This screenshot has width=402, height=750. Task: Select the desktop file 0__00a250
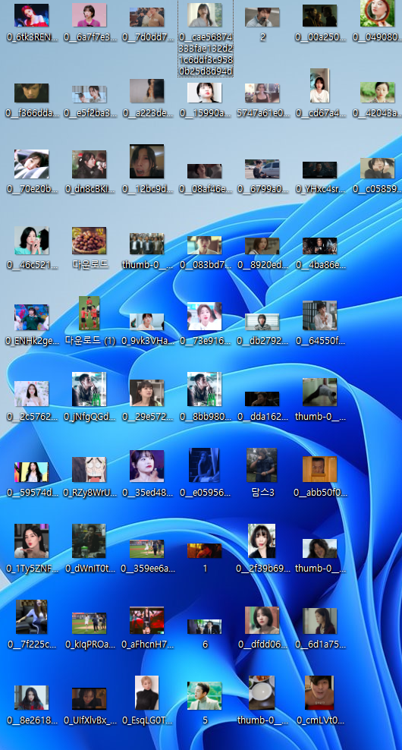[320, 16]
